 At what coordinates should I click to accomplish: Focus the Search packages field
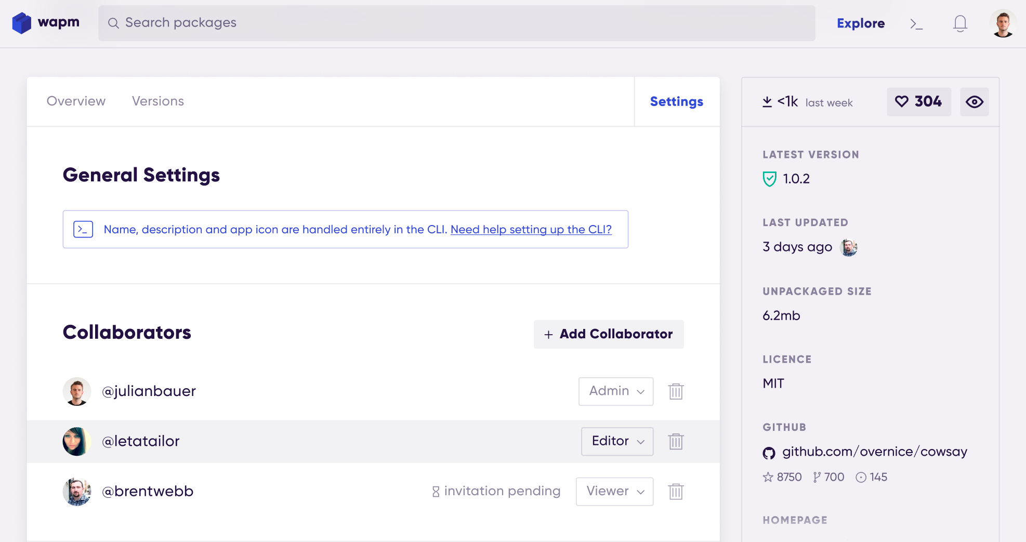(456, 23)
